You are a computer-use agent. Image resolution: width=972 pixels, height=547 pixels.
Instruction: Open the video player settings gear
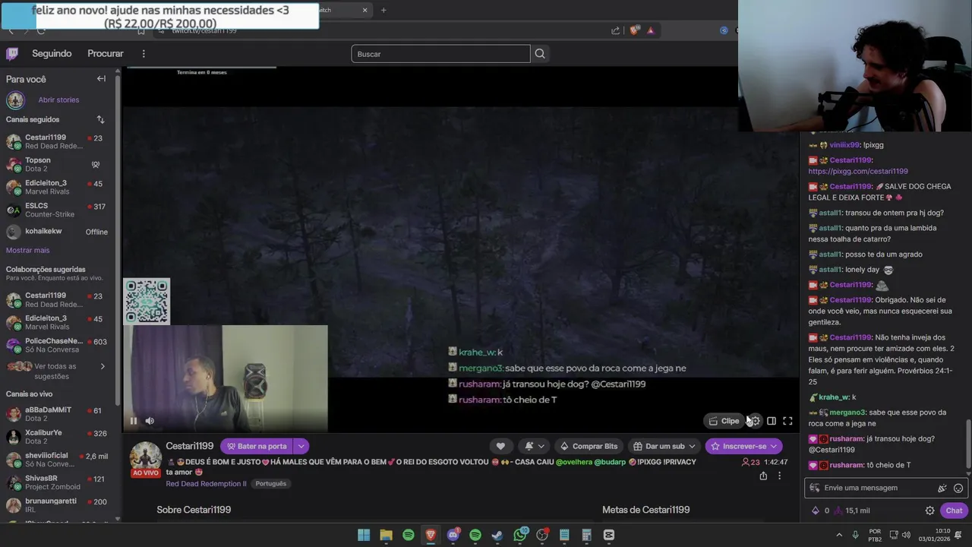(755, 421)
